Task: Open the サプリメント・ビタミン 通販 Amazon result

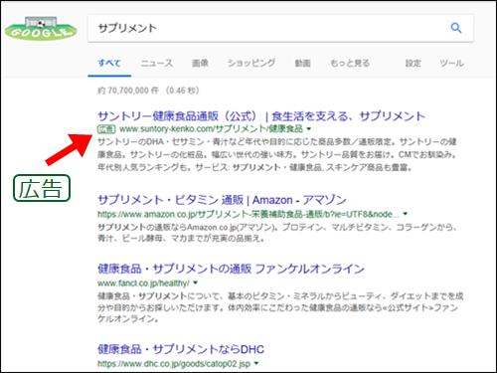Action: pyautogui.click(x=222, y=200)
